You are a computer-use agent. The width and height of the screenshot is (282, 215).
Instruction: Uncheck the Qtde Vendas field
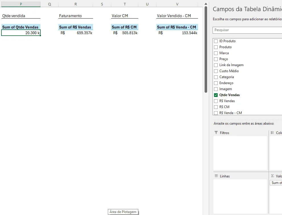pos(216,95)
